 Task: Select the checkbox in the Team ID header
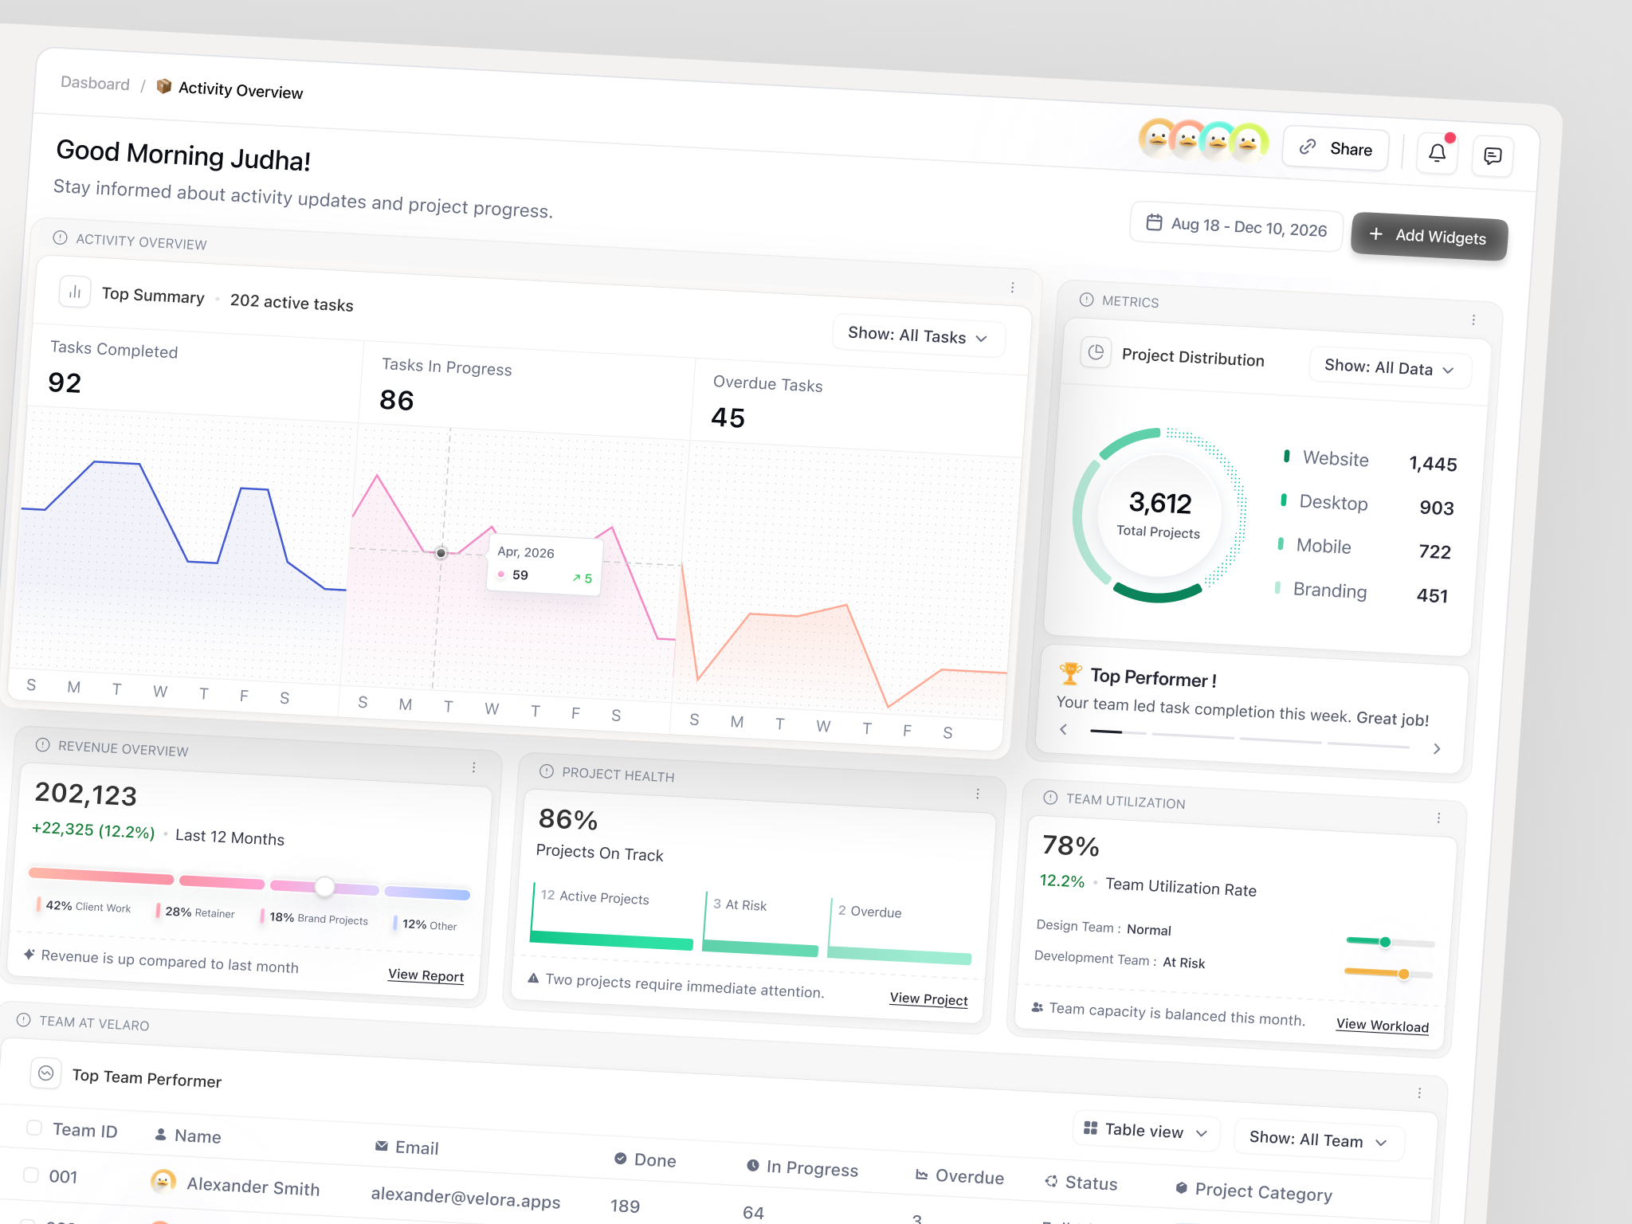(33, 1128)
